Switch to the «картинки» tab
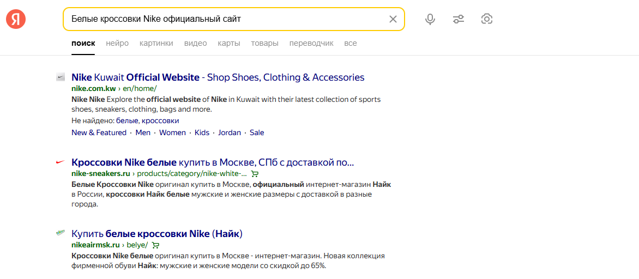Screen dimensions: 639x279 (x=156, y=43)
